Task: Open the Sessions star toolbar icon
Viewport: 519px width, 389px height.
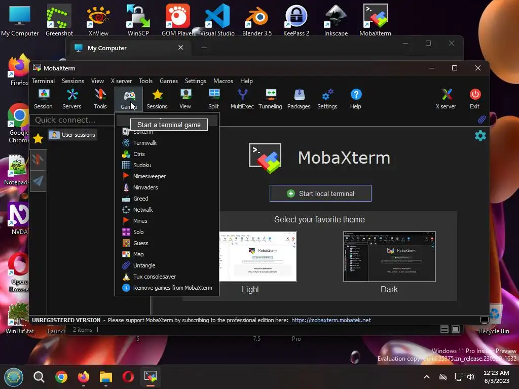Action: [157, 99]
